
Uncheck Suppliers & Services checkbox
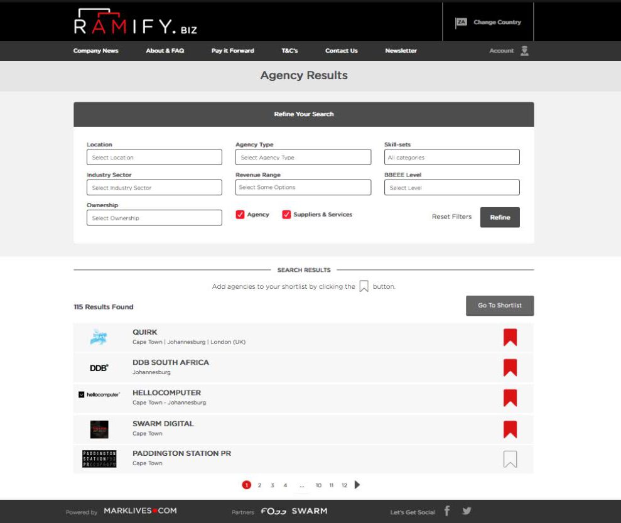pos(286,215)
